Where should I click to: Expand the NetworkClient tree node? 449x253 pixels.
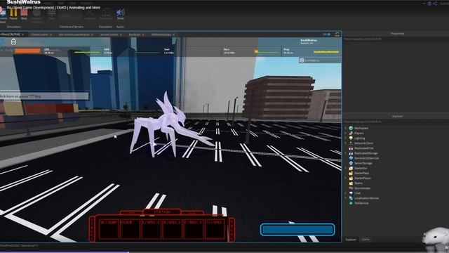[x=346, y=143]
